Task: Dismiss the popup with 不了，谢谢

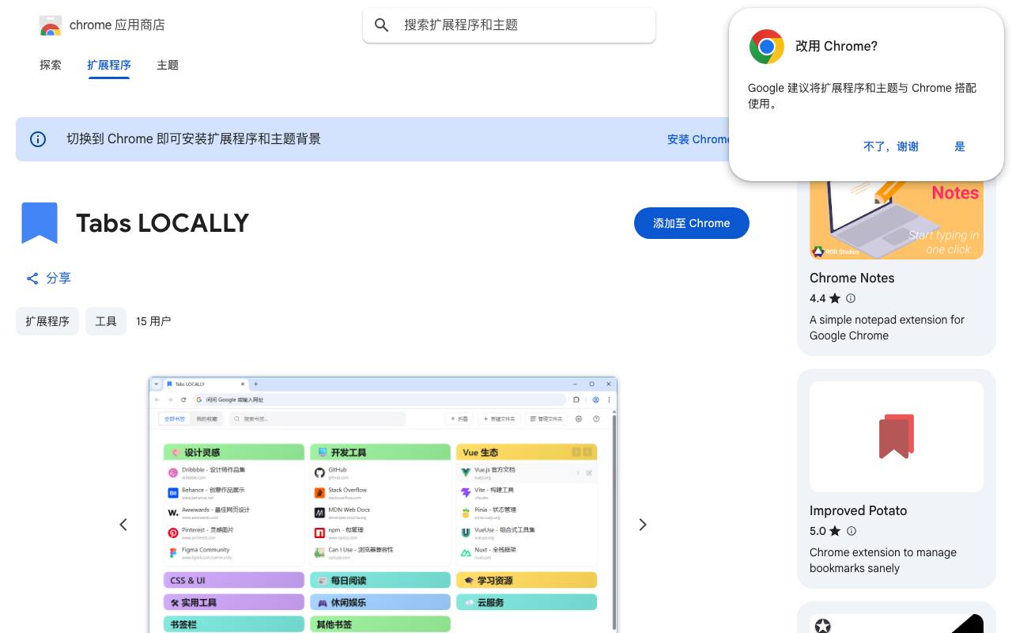Action: tap(891, 146)
